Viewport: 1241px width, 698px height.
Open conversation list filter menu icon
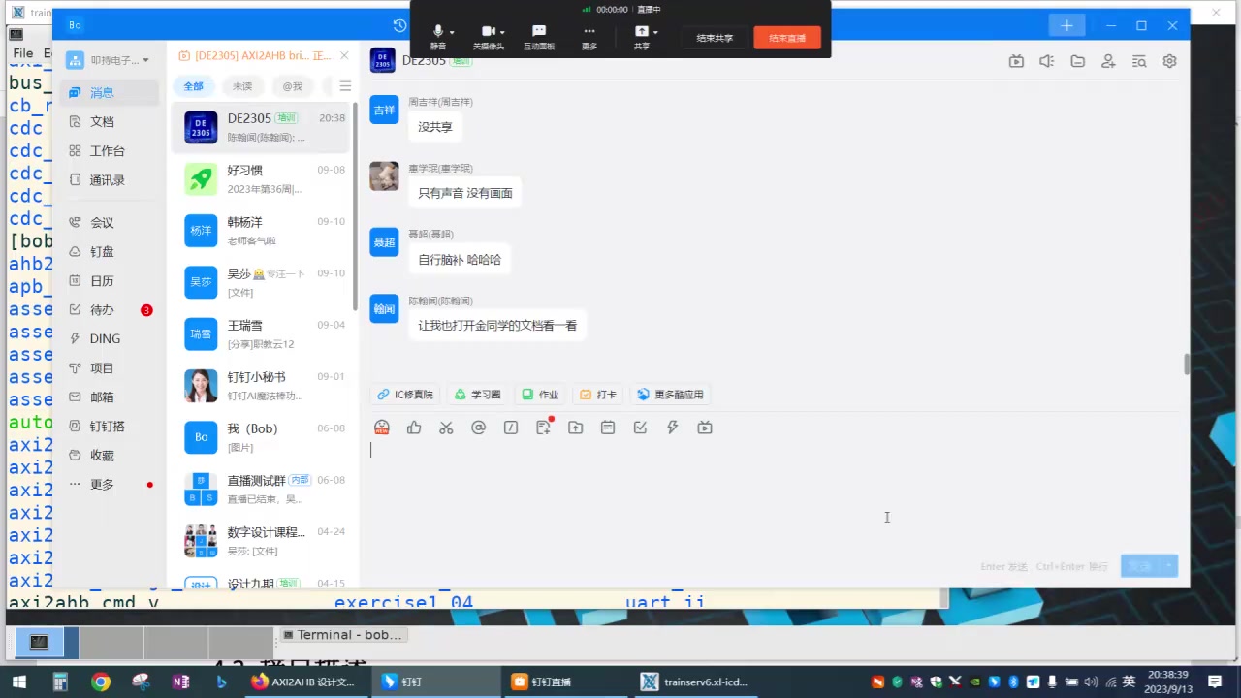345,86
